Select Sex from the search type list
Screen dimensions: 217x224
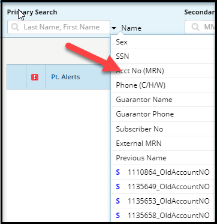163,42
